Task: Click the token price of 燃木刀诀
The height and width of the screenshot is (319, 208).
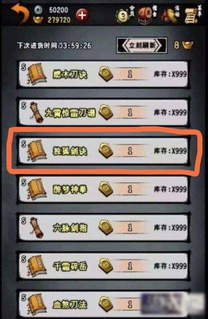Action: [x=130, y=74]
